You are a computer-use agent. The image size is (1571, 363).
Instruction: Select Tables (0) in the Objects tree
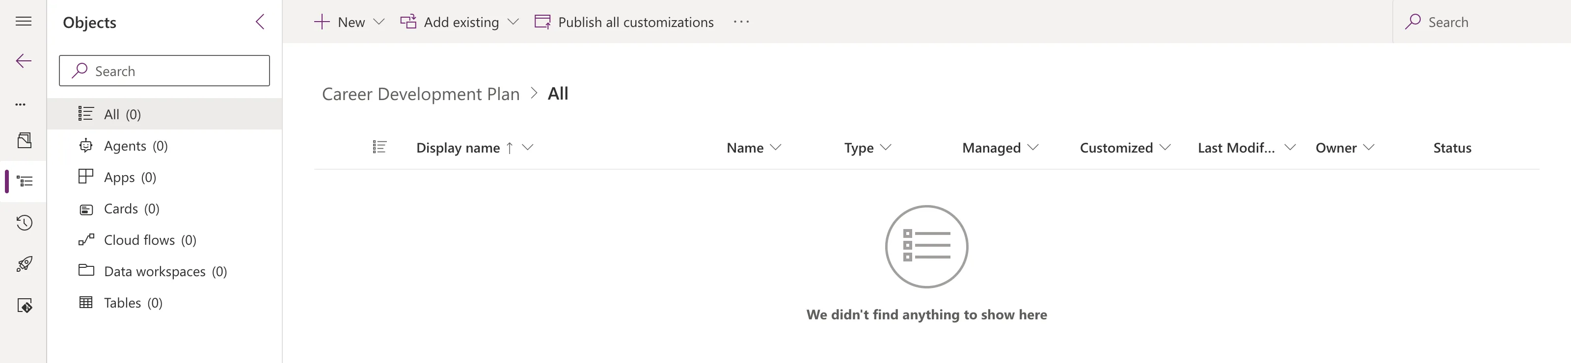pyautogui.click(x=164, y=303)
